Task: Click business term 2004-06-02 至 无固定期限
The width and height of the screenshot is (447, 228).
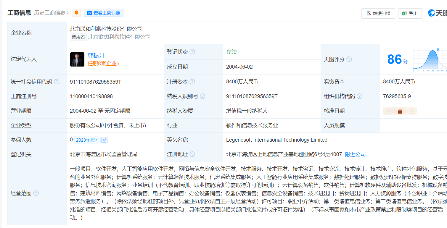Action: coord(100,111)
